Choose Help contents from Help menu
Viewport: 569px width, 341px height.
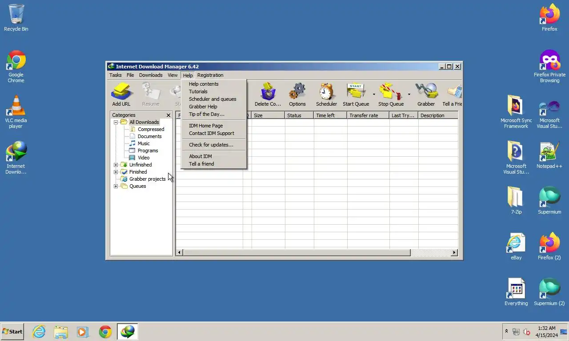214,84
